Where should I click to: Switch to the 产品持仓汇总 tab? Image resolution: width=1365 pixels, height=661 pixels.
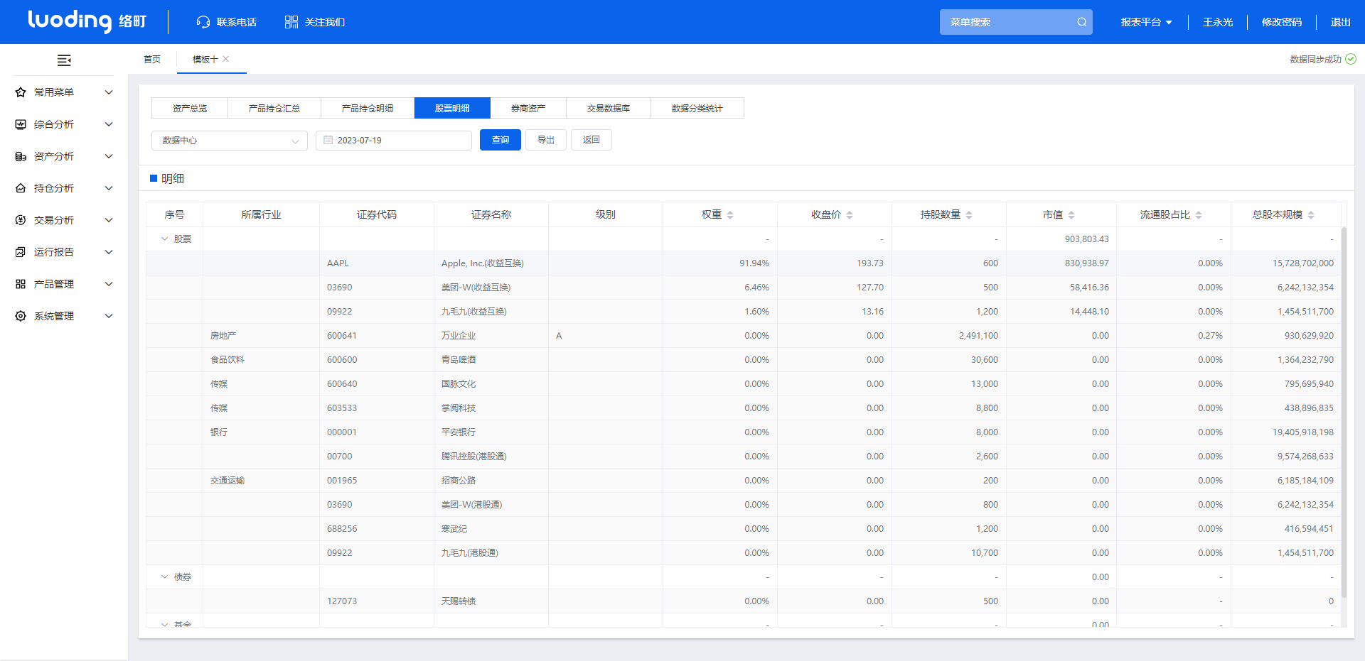tap(274, 109)
